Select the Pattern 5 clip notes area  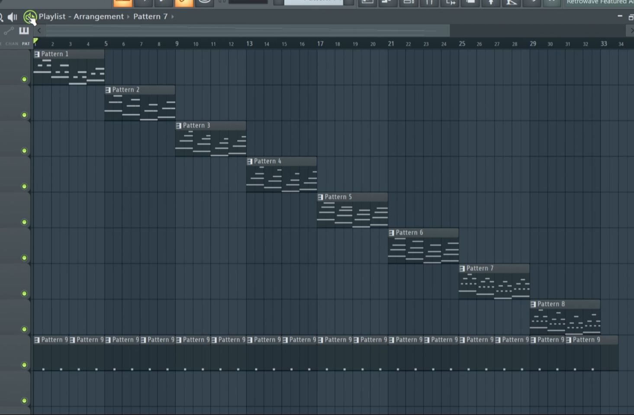[352, 214]
